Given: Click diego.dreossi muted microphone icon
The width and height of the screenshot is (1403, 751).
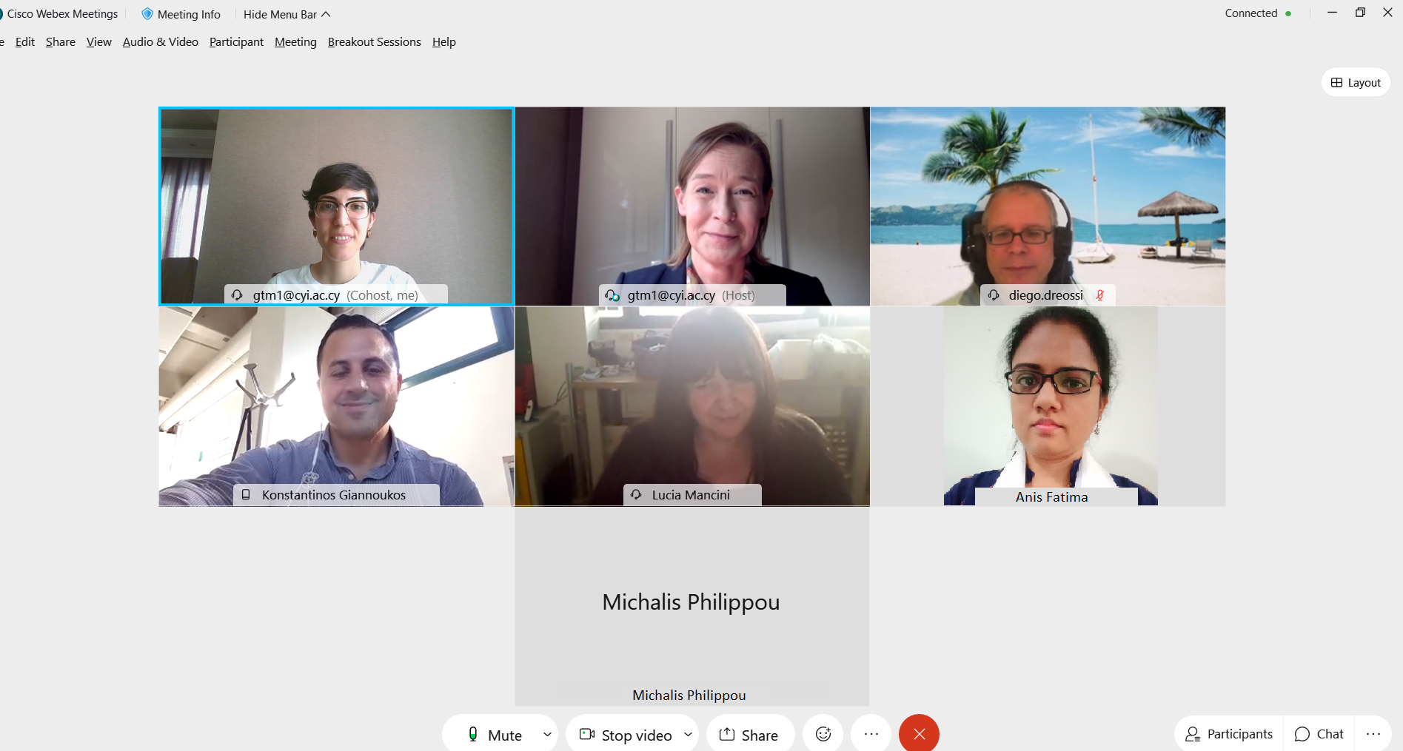Looking at the screenshot, I should point(1100,295).
